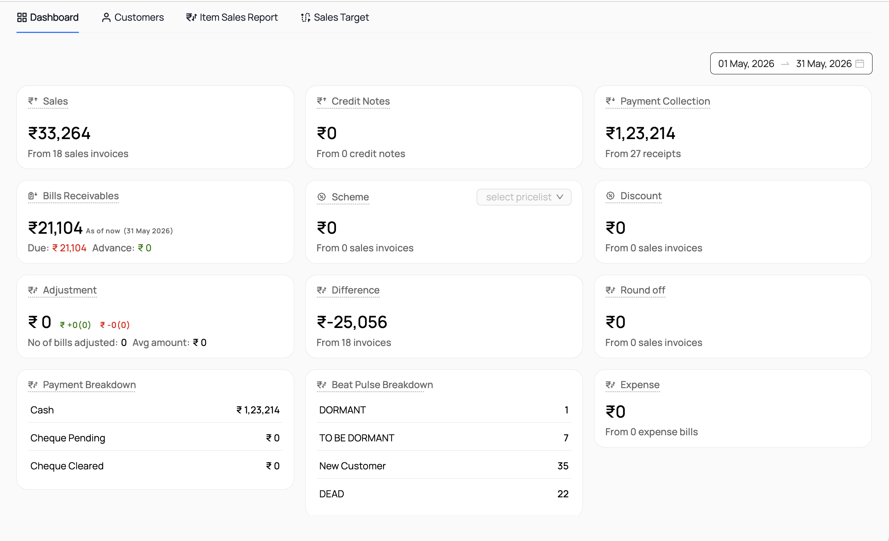Click 'From 27 receipts' text
The image size is (889, 541).
point(643,154)
